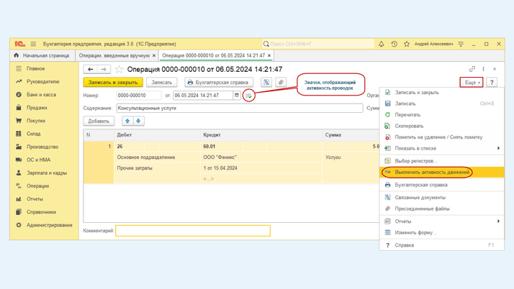Choose 'Пометить на удаление / Снять пометку'
The image size is (514, 289).
pos(438,137)
